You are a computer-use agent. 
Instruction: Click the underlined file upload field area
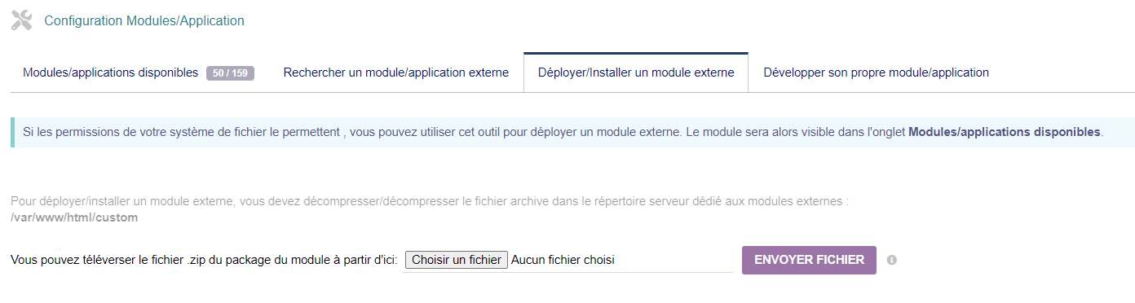click(x=569, y=260)
